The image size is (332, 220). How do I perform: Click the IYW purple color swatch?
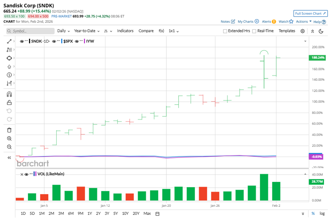[84, 41]
